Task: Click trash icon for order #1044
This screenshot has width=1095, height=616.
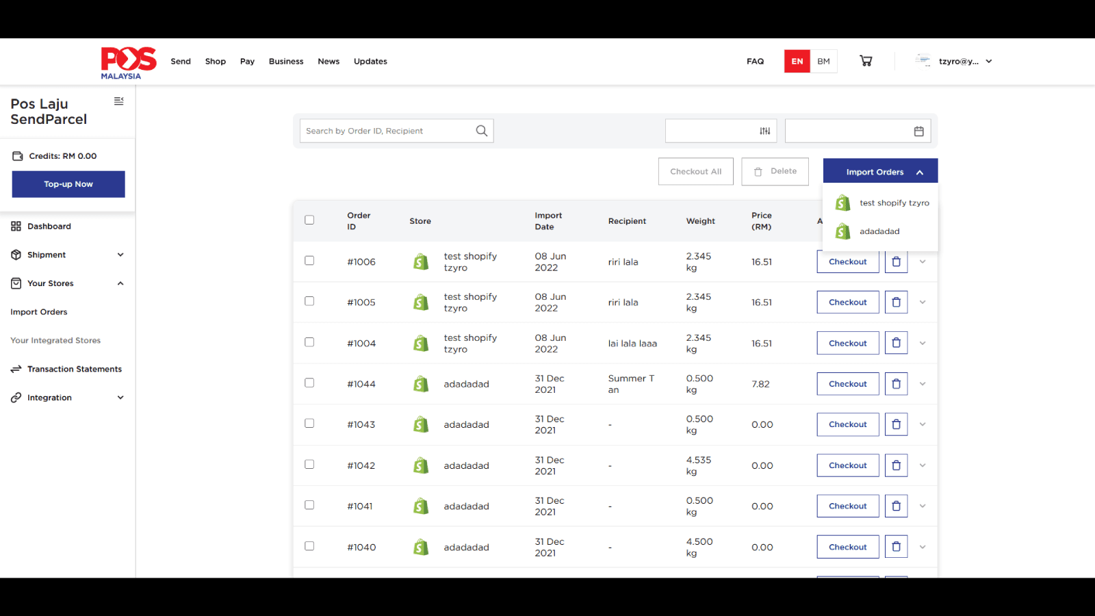Action: (896, 384)
